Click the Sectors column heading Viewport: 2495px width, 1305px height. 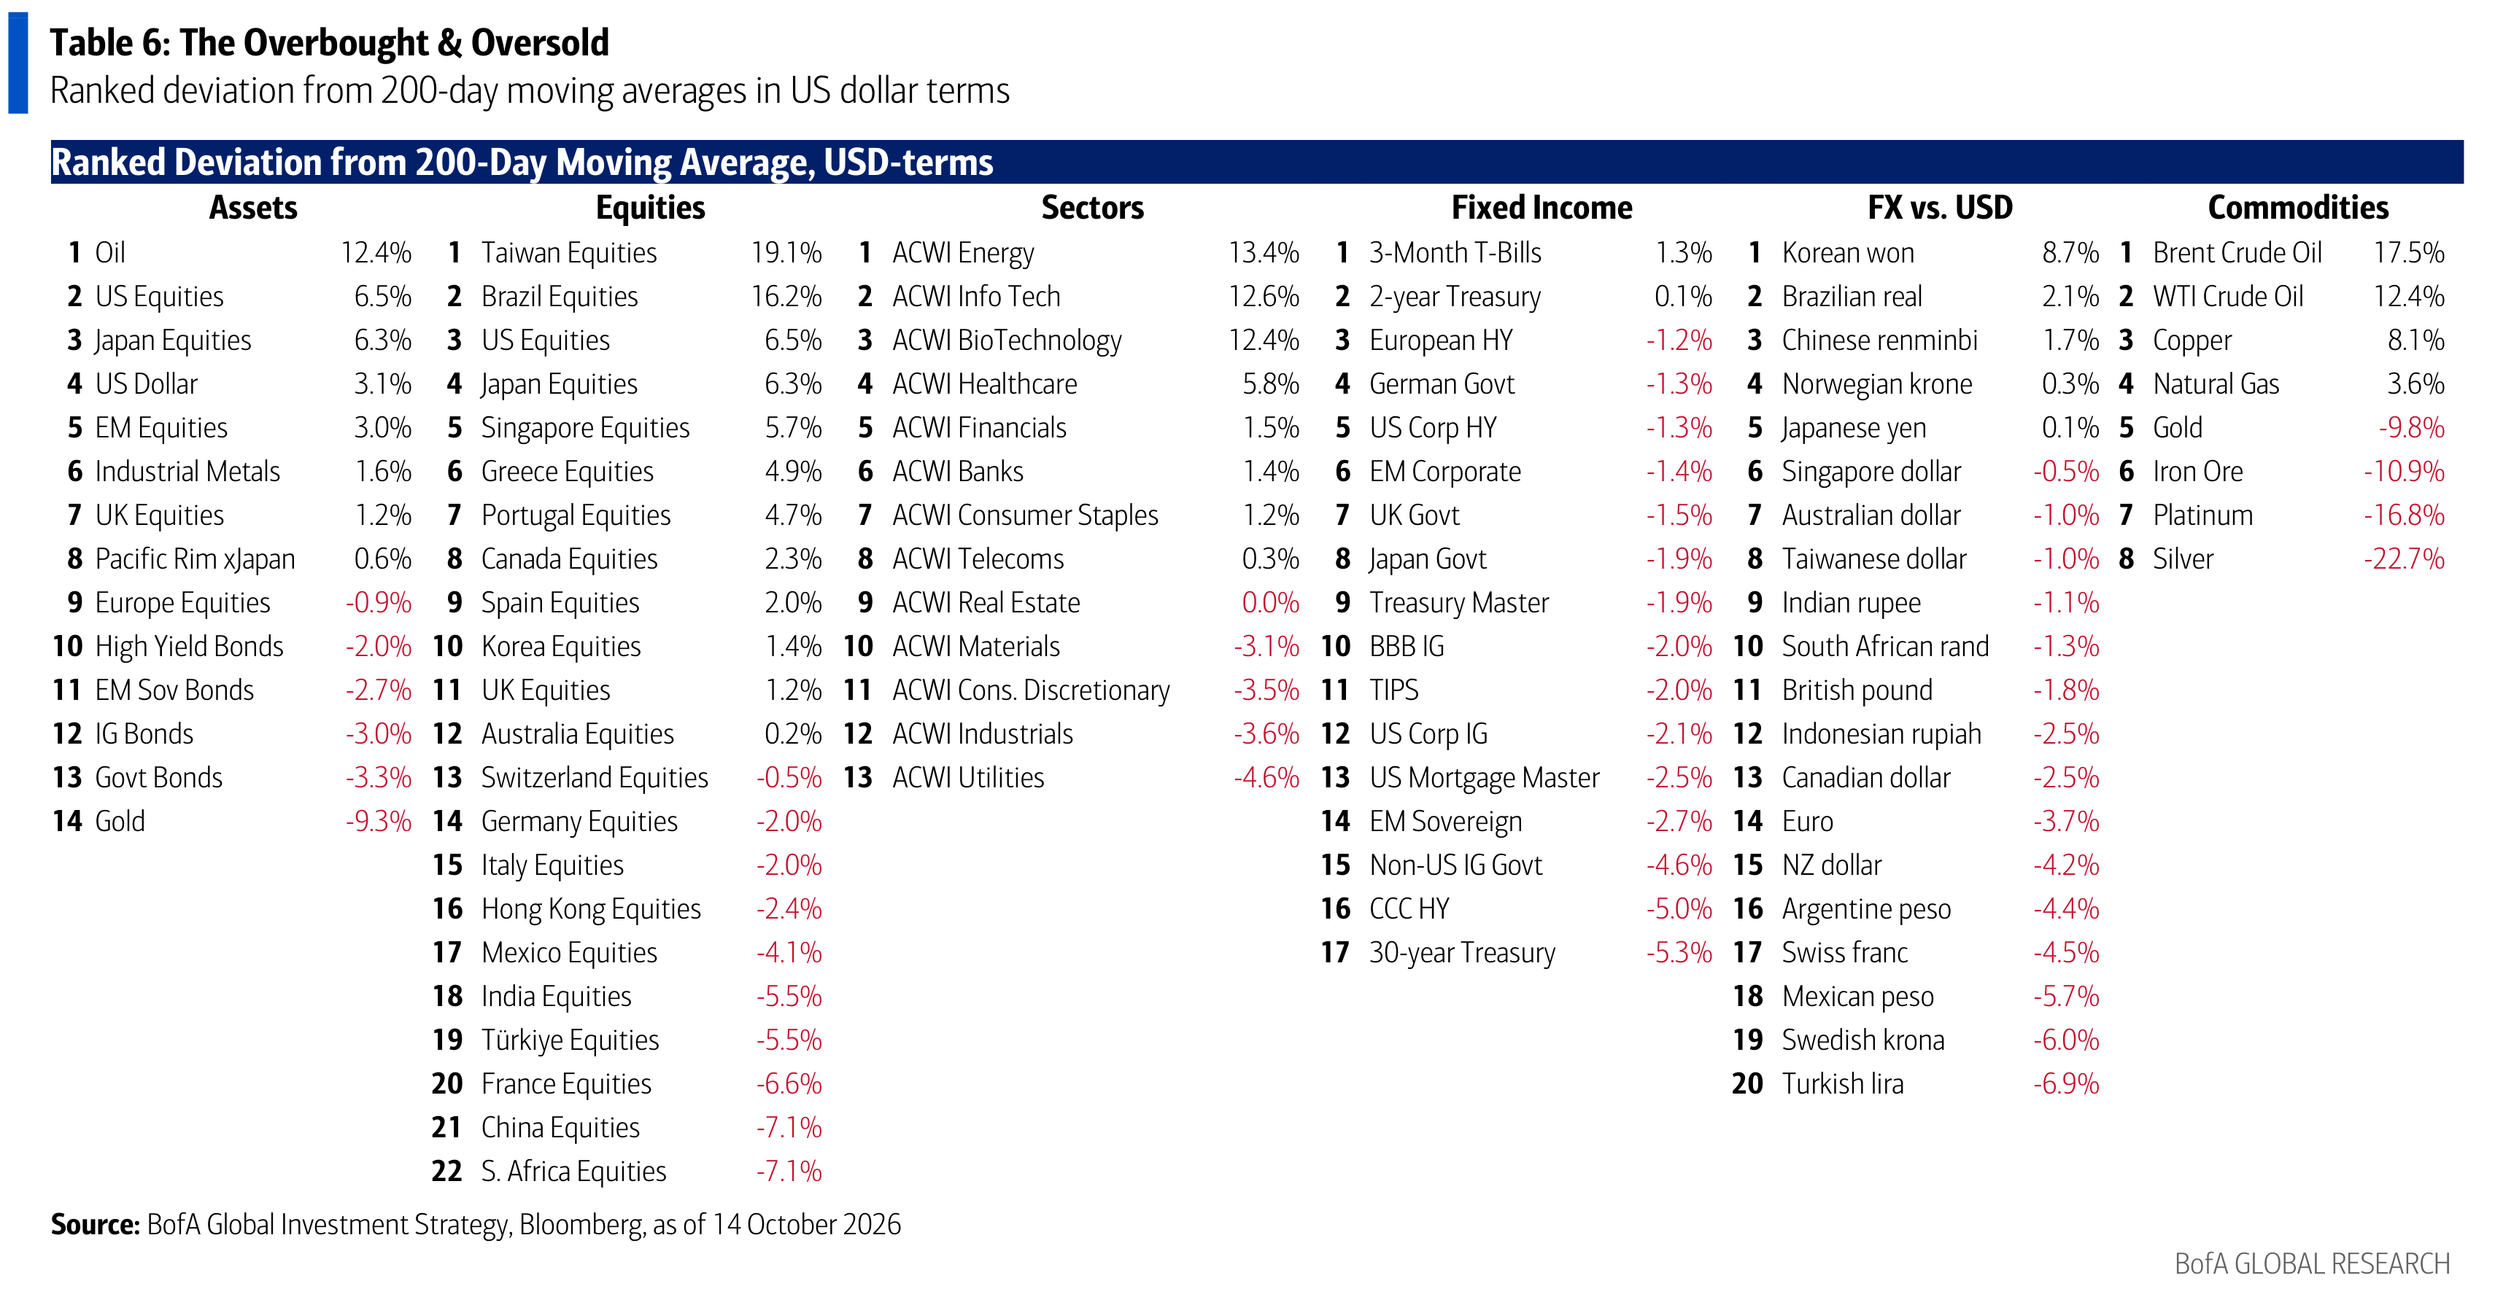tap(1091, 207)
